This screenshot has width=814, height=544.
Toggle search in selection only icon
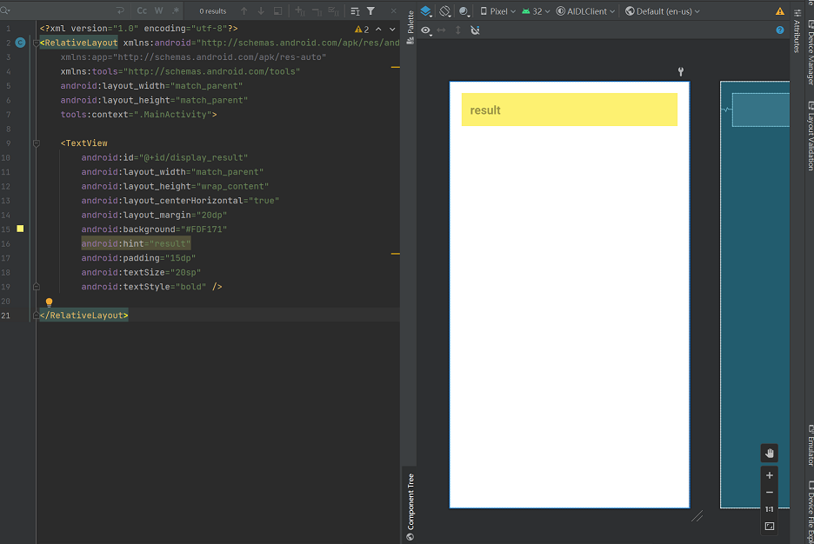277,11
